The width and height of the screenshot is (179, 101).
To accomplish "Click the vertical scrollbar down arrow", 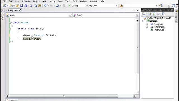I will [137, 93].
